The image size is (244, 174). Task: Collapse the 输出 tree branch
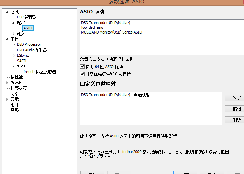[14, 23]
